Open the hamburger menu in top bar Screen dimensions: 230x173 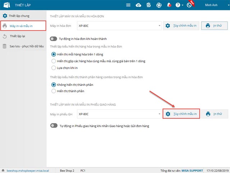coord(128,5)
